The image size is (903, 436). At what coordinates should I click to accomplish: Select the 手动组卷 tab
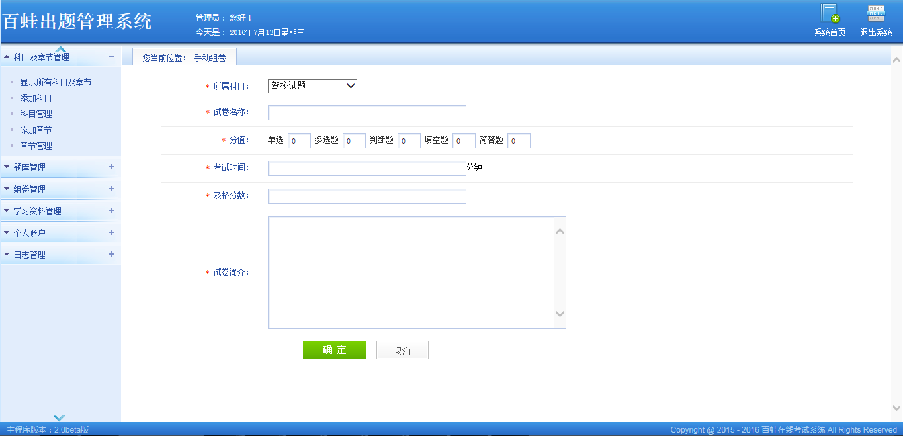coord(185,58)
